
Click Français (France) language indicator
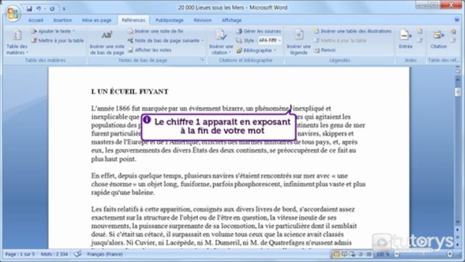tap(105, 254)
